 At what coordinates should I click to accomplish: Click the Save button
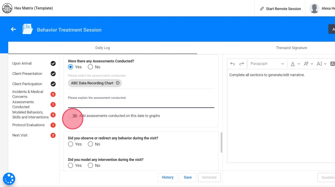click(x=188, y=177)
